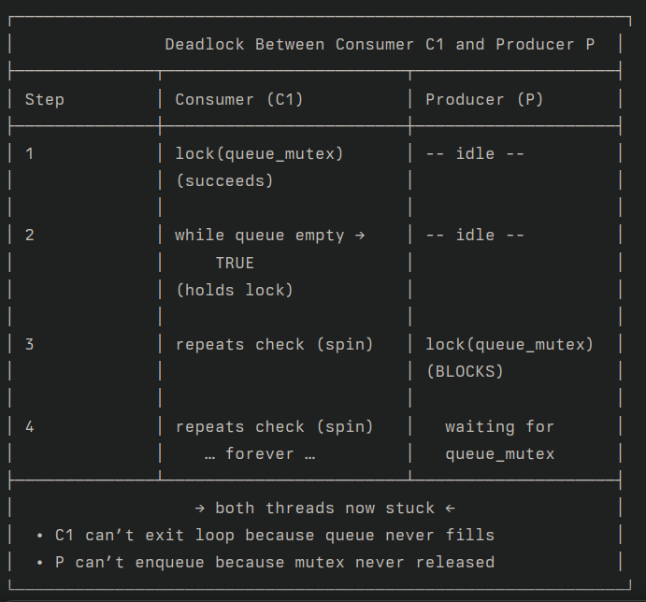
Task: Click step number 1
Action: [x=29, y=154]
